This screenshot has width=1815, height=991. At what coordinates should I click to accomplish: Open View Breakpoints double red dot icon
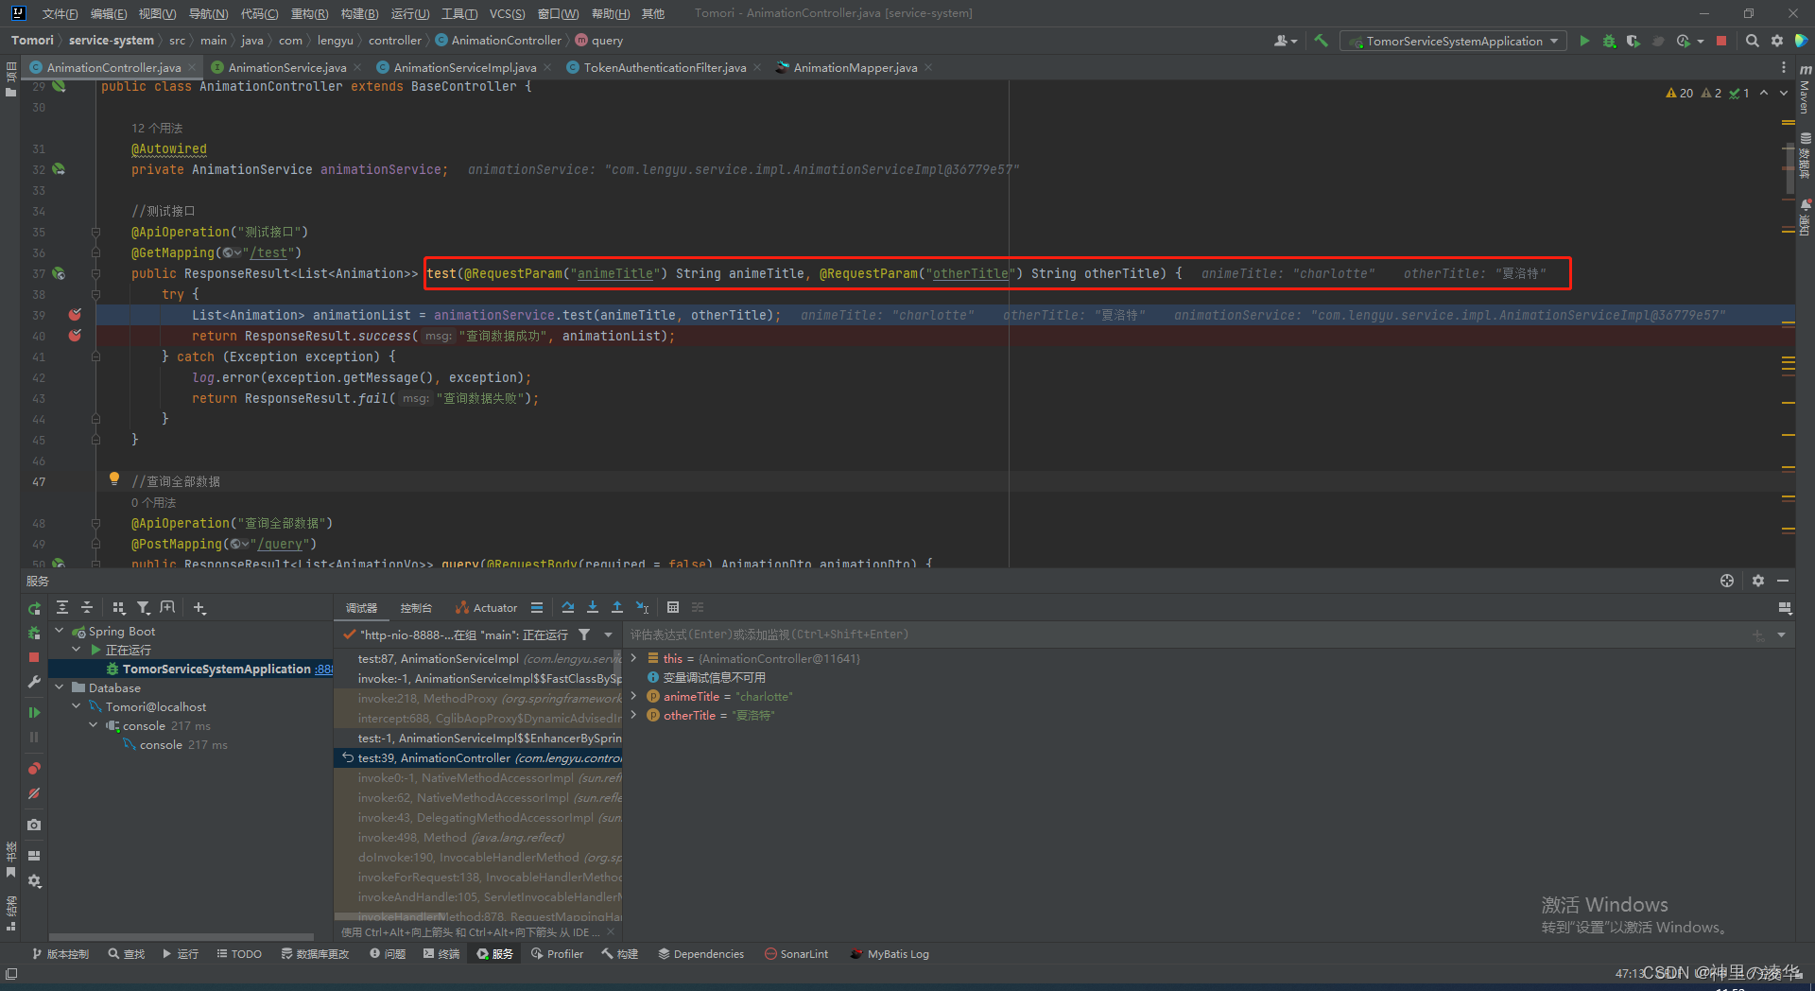[x=34, y=769]
